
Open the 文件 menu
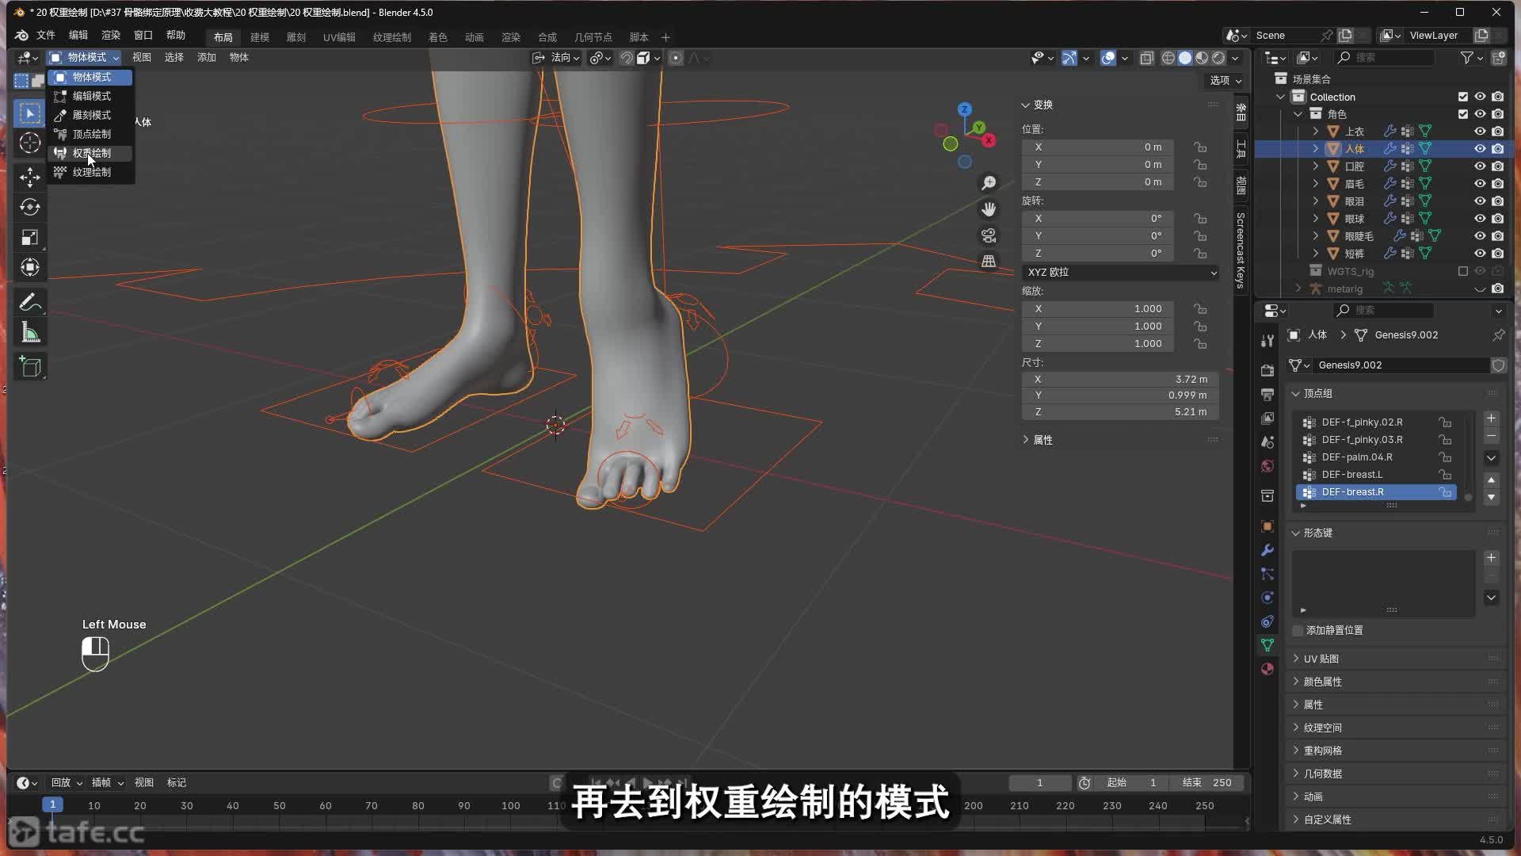coord(46,36)
